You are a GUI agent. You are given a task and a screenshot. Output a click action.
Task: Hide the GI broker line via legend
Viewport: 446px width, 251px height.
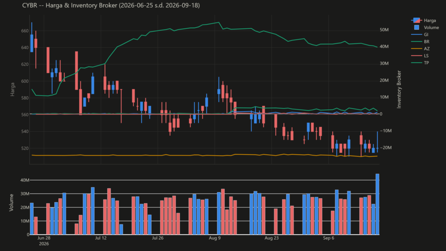click(420, 34)
